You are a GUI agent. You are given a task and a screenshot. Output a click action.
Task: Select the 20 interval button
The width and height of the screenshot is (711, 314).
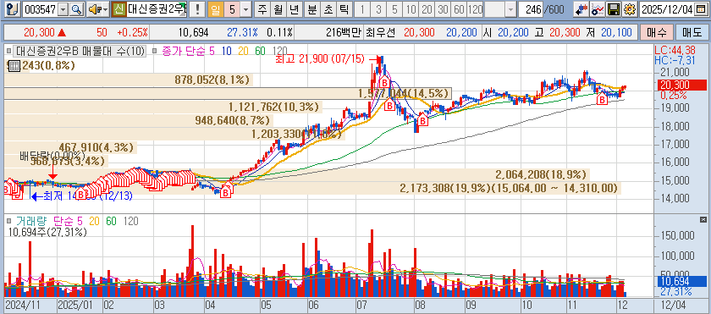click(x=427, y=8)
